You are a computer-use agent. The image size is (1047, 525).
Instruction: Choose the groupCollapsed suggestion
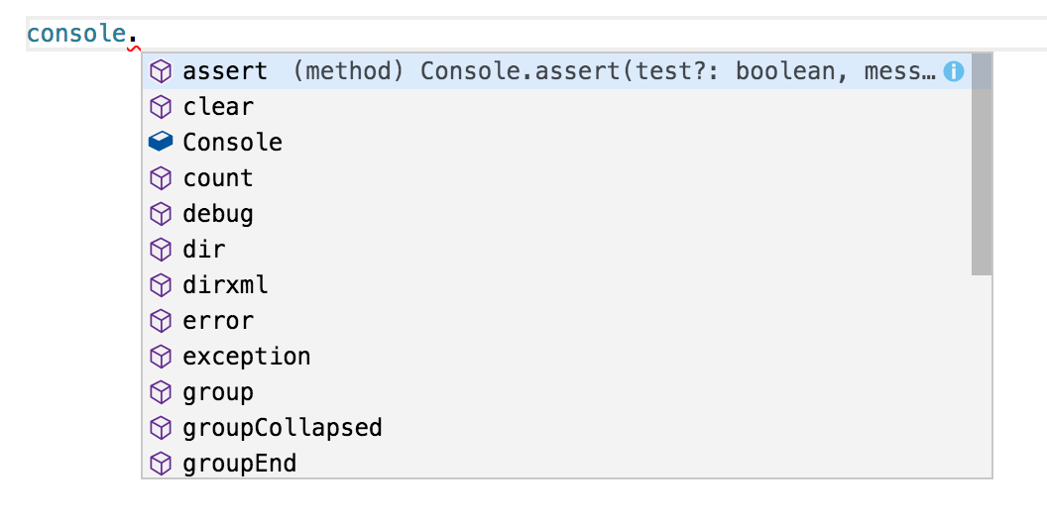[x=557, y=428]
